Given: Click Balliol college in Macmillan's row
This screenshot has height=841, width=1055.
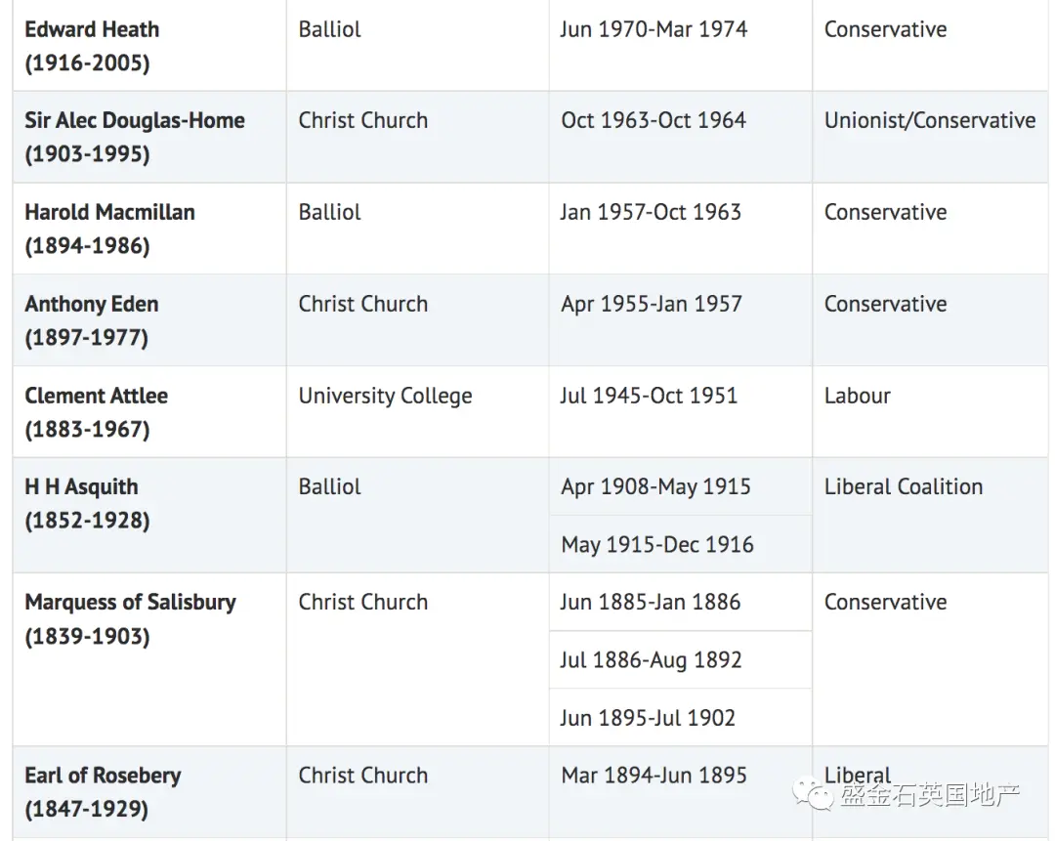Looking at the screenshot, I should (330, 212).
